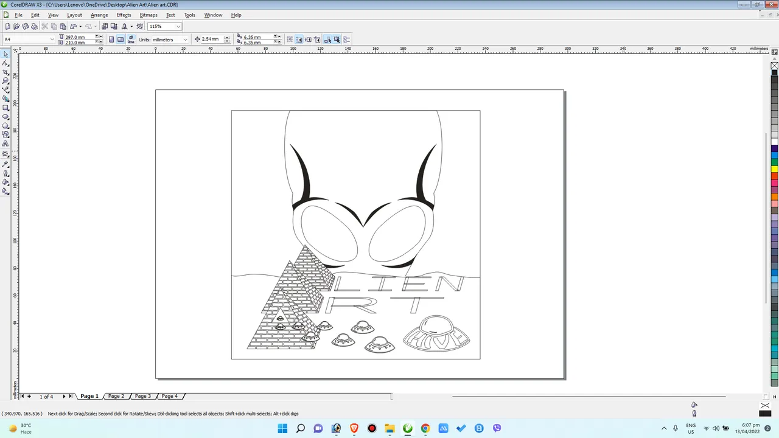The width and height of the screenshot is (779, 438).
Task: Select the Text tool (letter A)
Action: [x=5, y=144]
